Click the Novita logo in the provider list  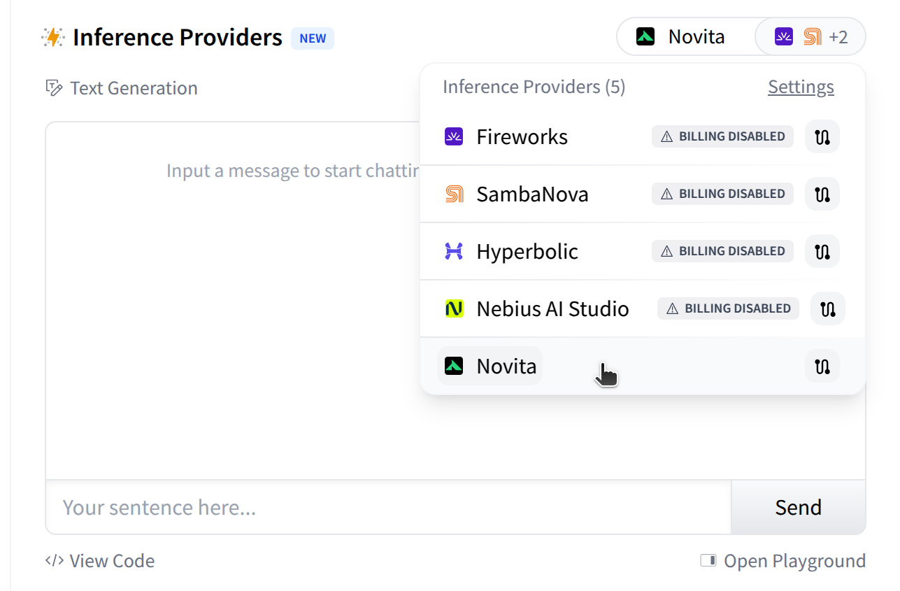tap(453, 366)
